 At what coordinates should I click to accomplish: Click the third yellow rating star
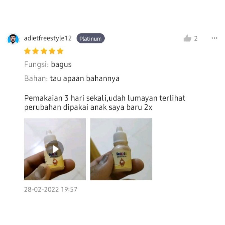(x=44, y=51)
